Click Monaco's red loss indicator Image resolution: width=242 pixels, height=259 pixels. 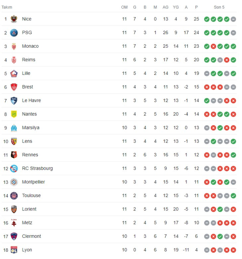[x=213, y=47]
